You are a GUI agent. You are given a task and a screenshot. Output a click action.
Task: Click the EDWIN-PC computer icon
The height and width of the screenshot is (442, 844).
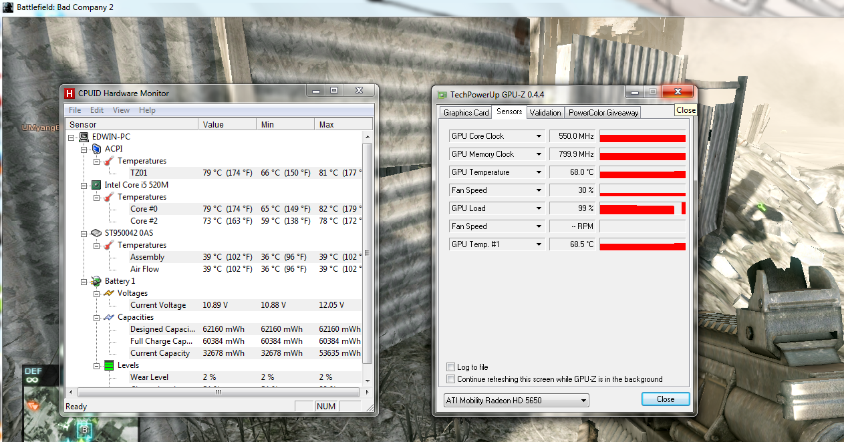pos(84,137)
